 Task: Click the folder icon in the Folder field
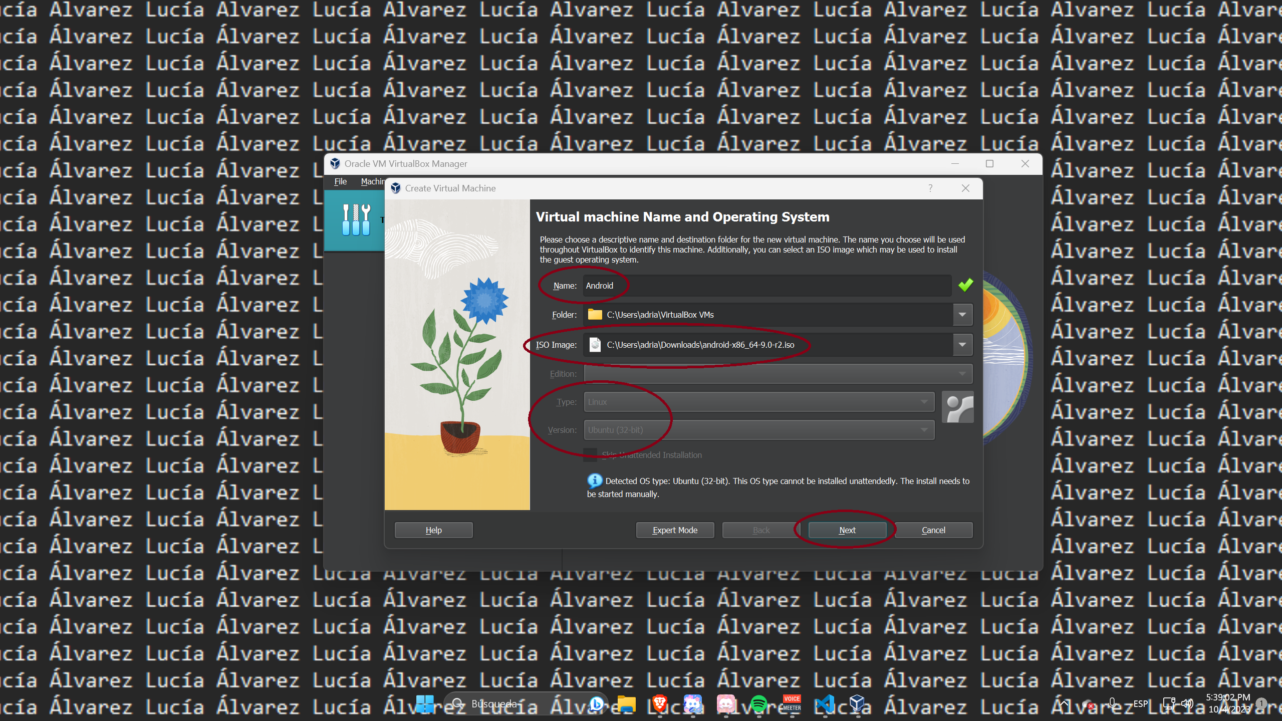(x=594, y=315)
